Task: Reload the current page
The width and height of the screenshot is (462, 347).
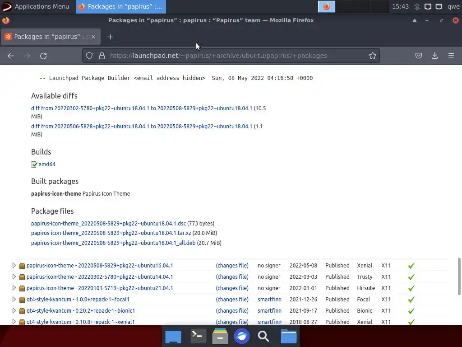Action: coord(43,56)
